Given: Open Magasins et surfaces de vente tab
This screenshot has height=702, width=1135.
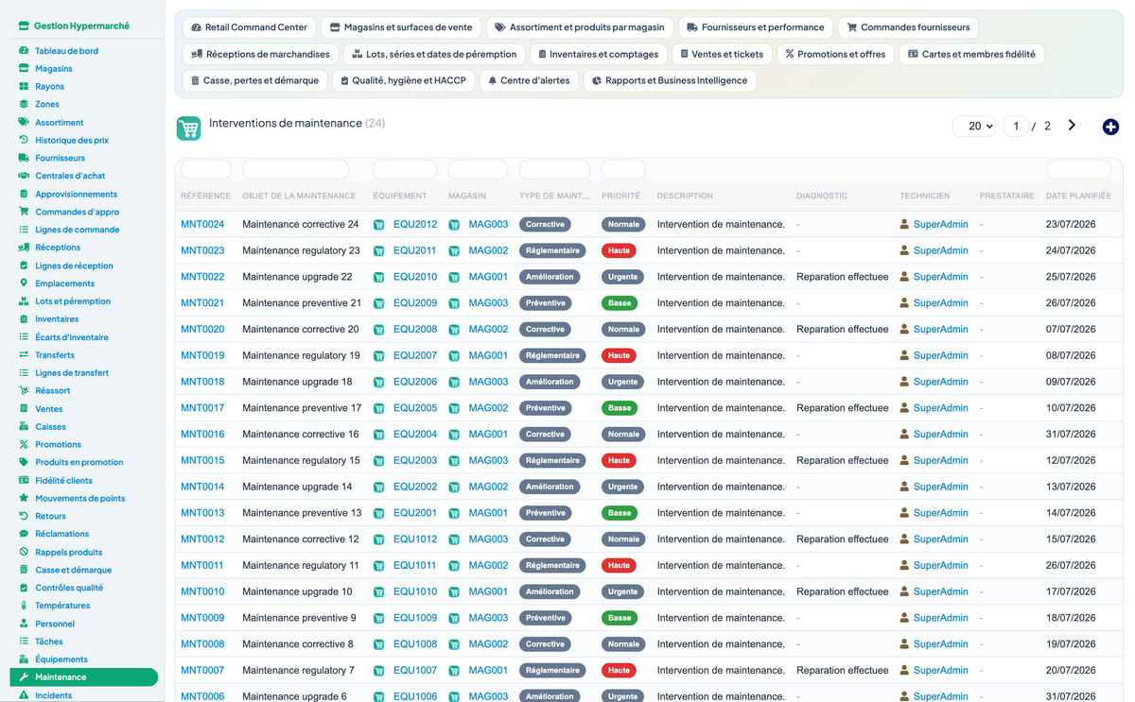Looking at the screenshot, I should [x=401, y=27].
